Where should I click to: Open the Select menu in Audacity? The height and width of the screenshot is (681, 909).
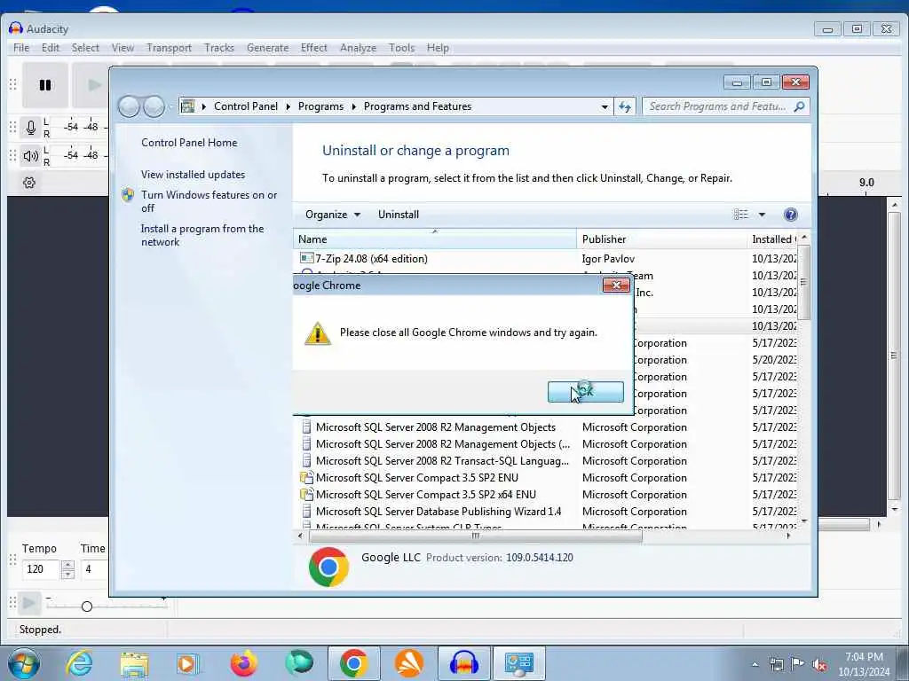tap(85, 48)
